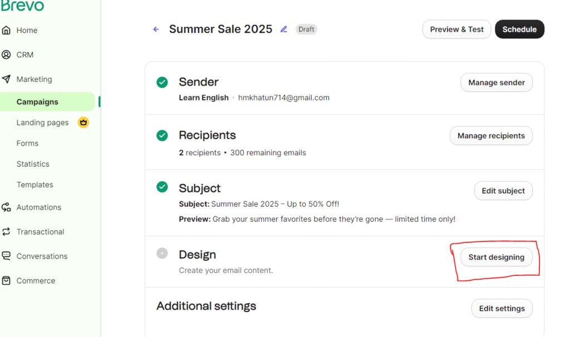The height and width of the screenshot is (337, 570).
Task: Click the grey status circle beside Design
Action: coord(162,254)
